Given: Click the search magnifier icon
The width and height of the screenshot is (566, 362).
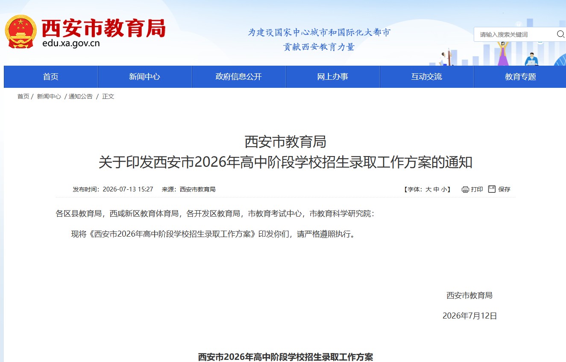Looking at the screenshot, I should (560, 34).
